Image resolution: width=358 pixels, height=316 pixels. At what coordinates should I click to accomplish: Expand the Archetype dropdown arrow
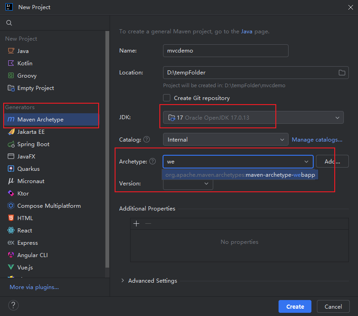[x=306, y=162]
